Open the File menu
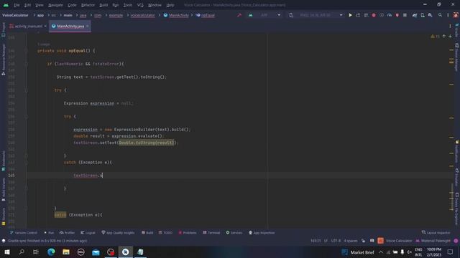The height and width of the screenshot is (258, 460). (x=17, y=5)
